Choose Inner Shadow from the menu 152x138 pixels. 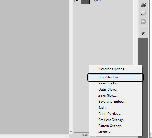point(116,83)
